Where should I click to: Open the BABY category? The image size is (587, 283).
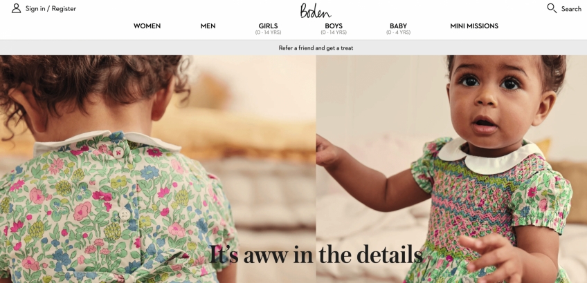[x=398, y=26]
